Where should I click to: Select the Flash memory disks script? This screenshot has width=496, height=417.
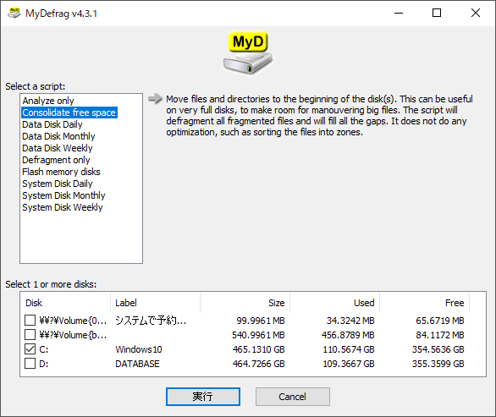click(x=61, y=172)
